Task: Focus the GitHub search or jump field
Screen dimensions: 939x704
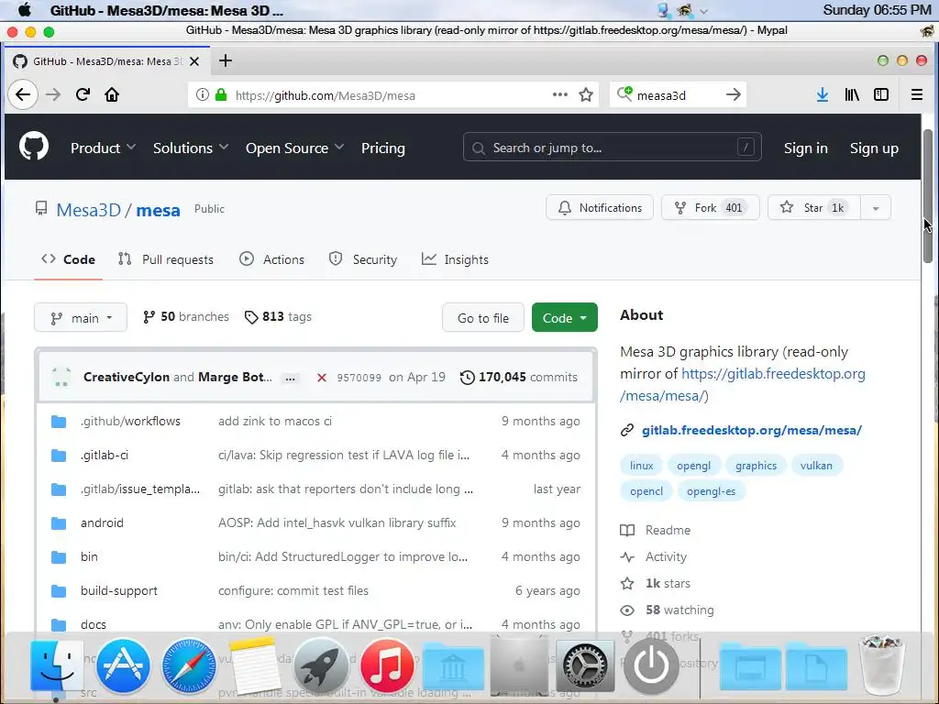Action: coord(612,148)
